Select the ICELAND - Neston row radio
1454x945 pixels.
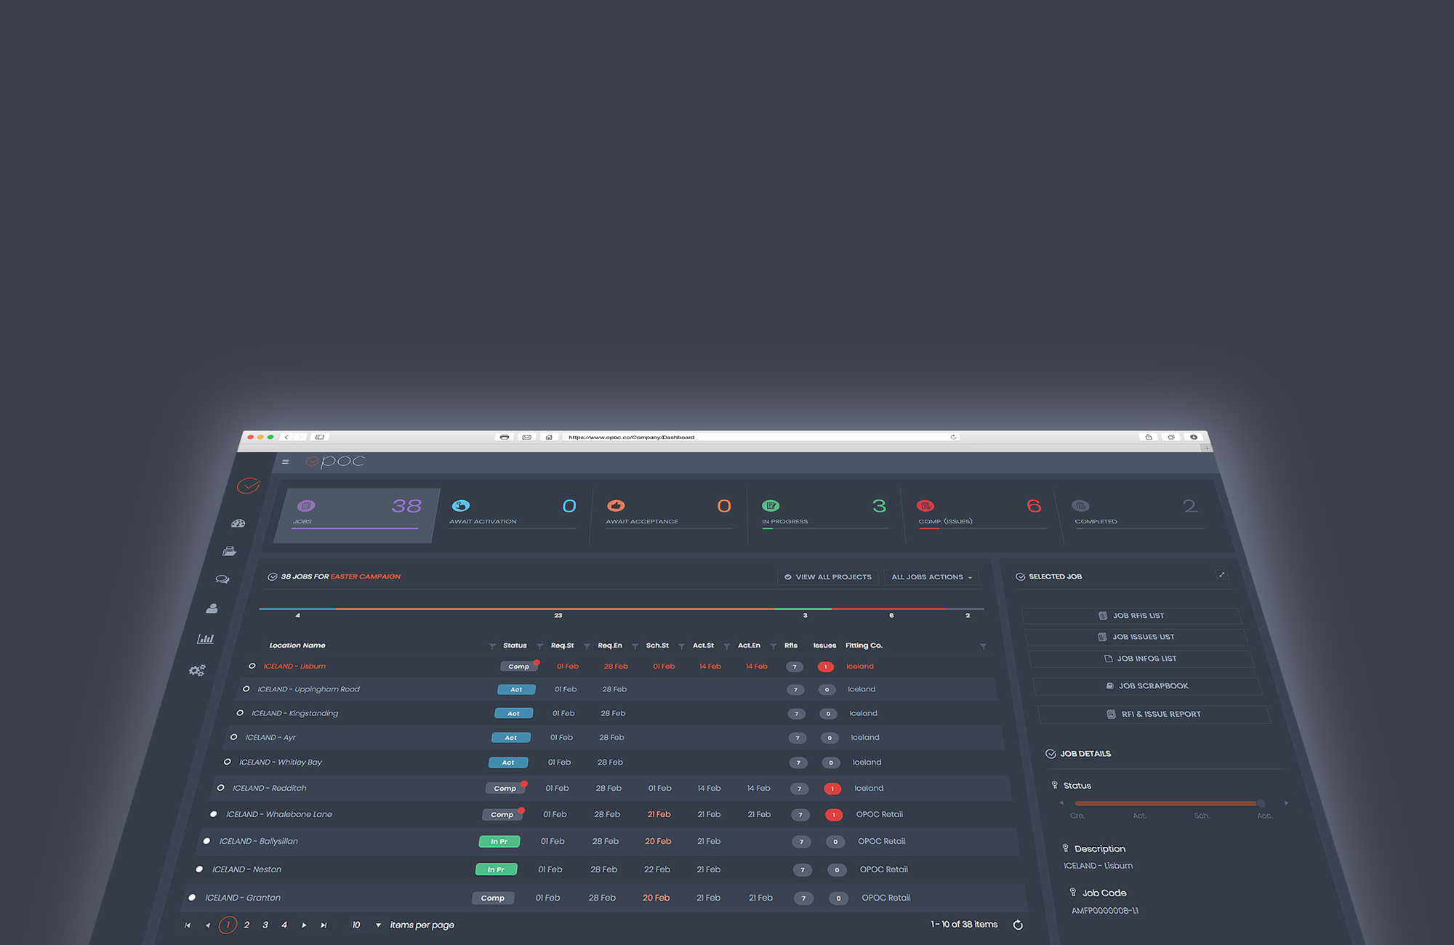(x=199, y=869)
